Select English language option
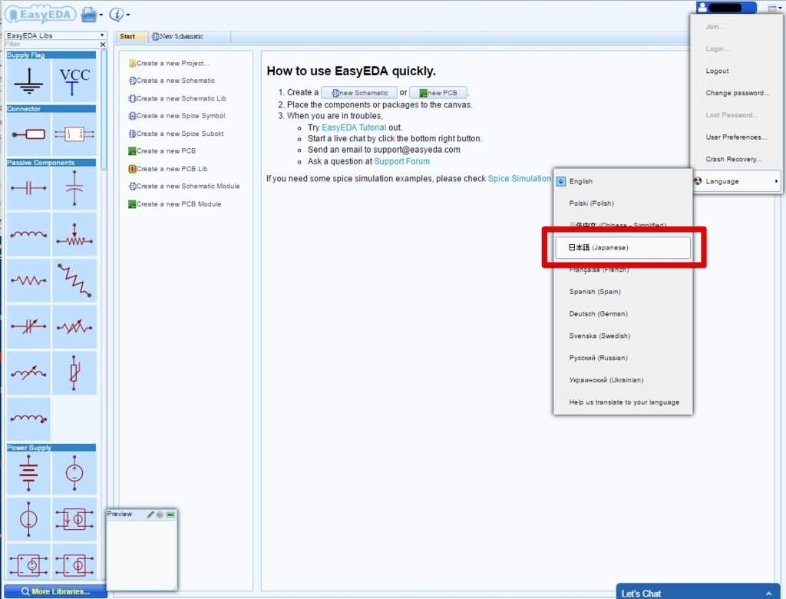 [x=623, y=181]
